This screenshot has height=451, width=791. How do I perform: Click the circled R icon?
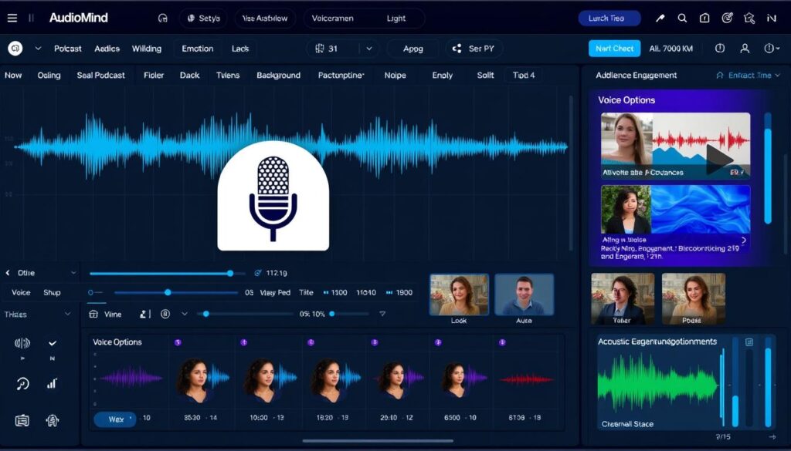point(165,314)
